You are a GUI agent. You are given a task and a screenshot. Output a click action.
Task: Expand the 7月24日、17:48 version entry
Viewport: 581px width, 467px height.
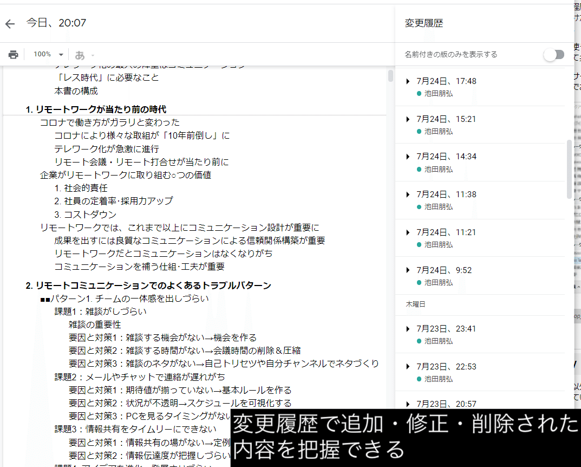click(407, 81)
